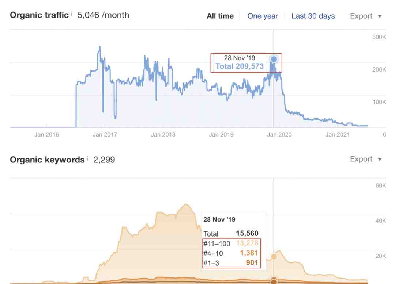Click Export label in Organic traffic section
This screenshot has width=395, height=284.
[x=361, y=16]
